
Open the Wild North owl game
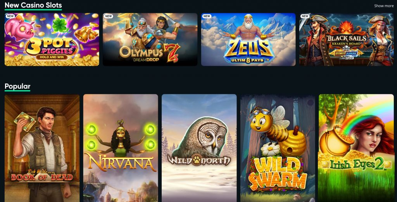(199, 148)
